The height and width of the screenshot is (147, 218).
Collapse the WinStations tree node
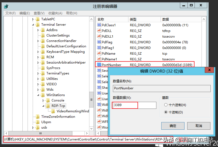(x=38, y=95)
